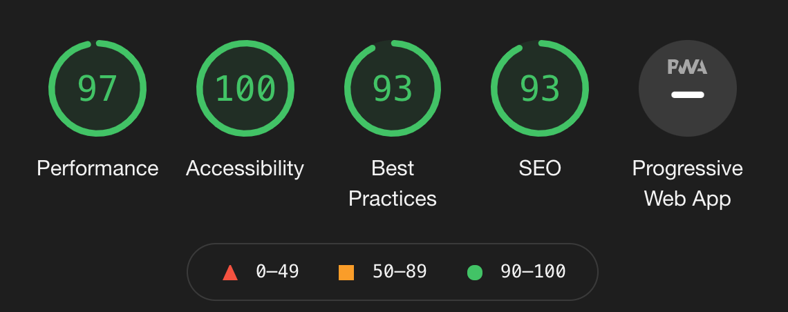Click the Performance score gauge showing 97
The height and width of the screenshot is (312, 788).
pyautogui.click(x=97, y=88)
